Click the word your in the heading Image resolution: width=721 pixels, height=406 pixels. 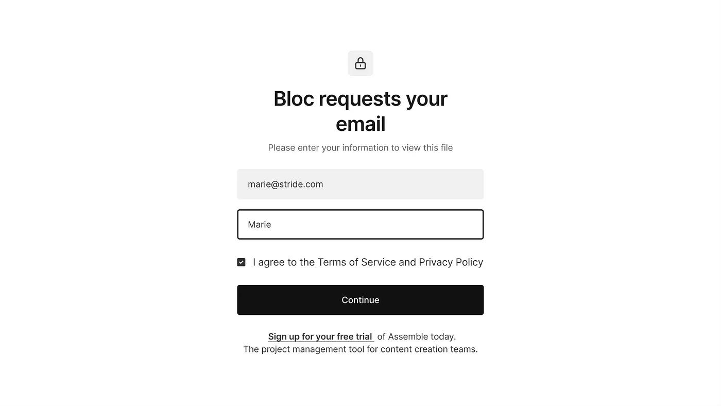[x=426, y=98]
